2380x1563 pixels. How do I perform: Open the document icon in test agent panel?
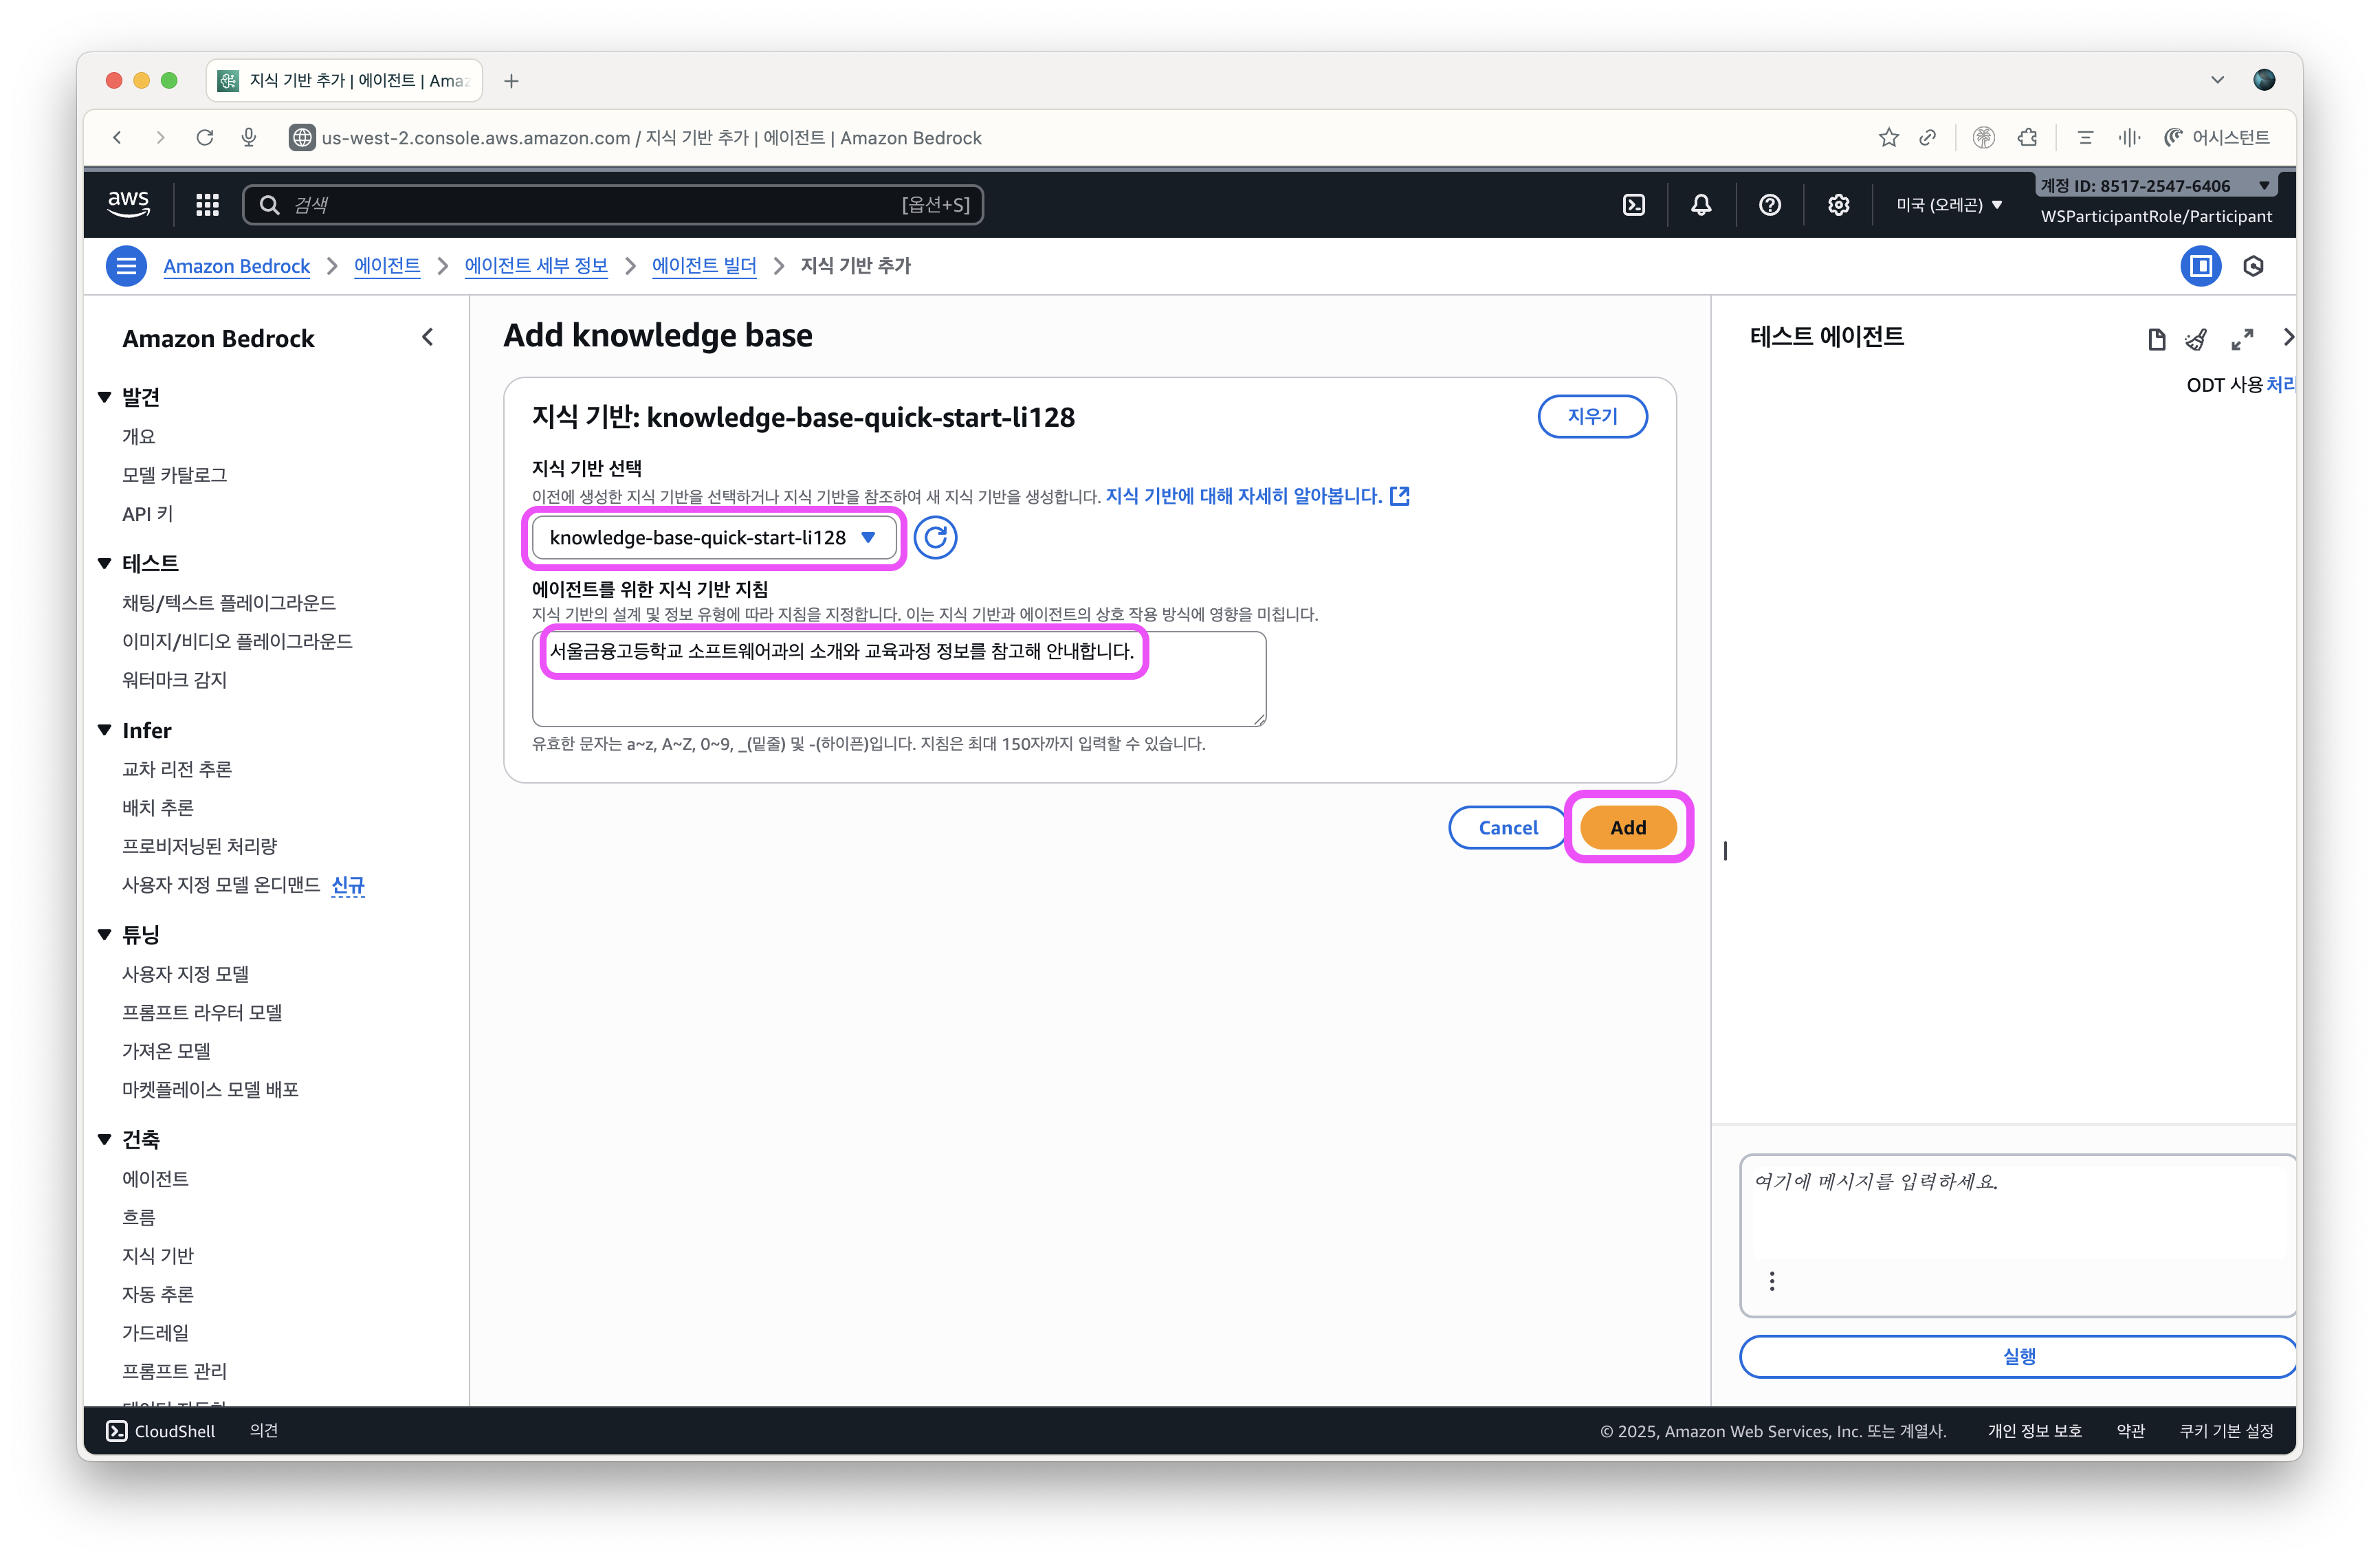point(2156,340)
